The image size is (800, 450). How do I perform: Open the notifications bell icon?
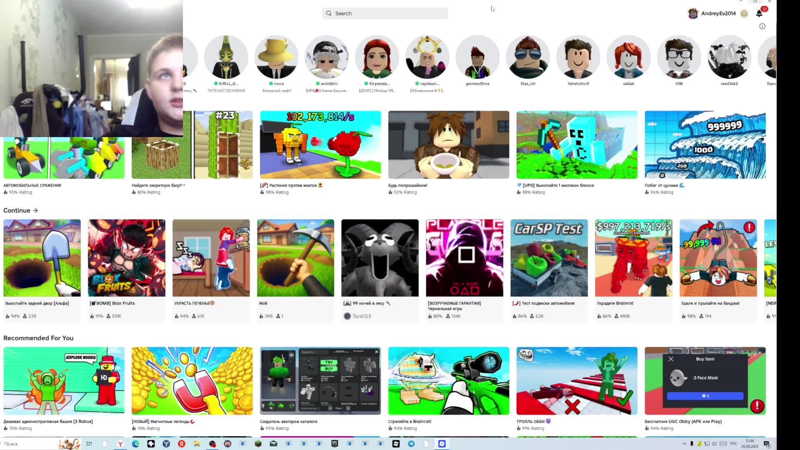(759, 13)
